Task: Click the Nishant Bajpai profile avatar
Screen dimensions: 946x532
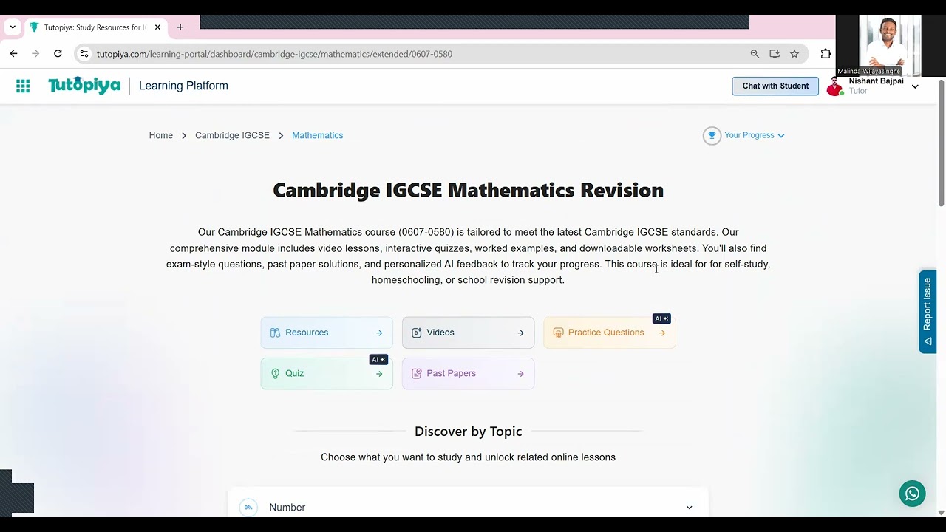Action: click(x=835, y=86)
